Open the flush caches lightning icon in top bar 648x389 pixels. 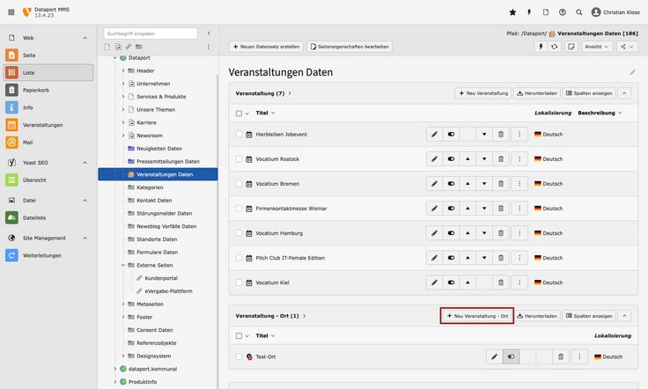tap(529, 12)
